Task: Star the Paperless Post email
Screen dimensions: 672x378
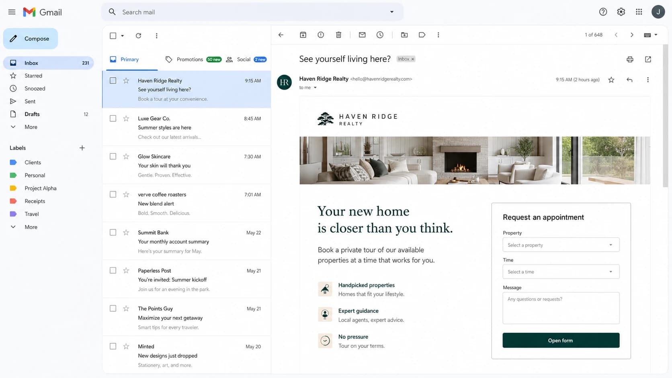Action: (x=126, y=270)
